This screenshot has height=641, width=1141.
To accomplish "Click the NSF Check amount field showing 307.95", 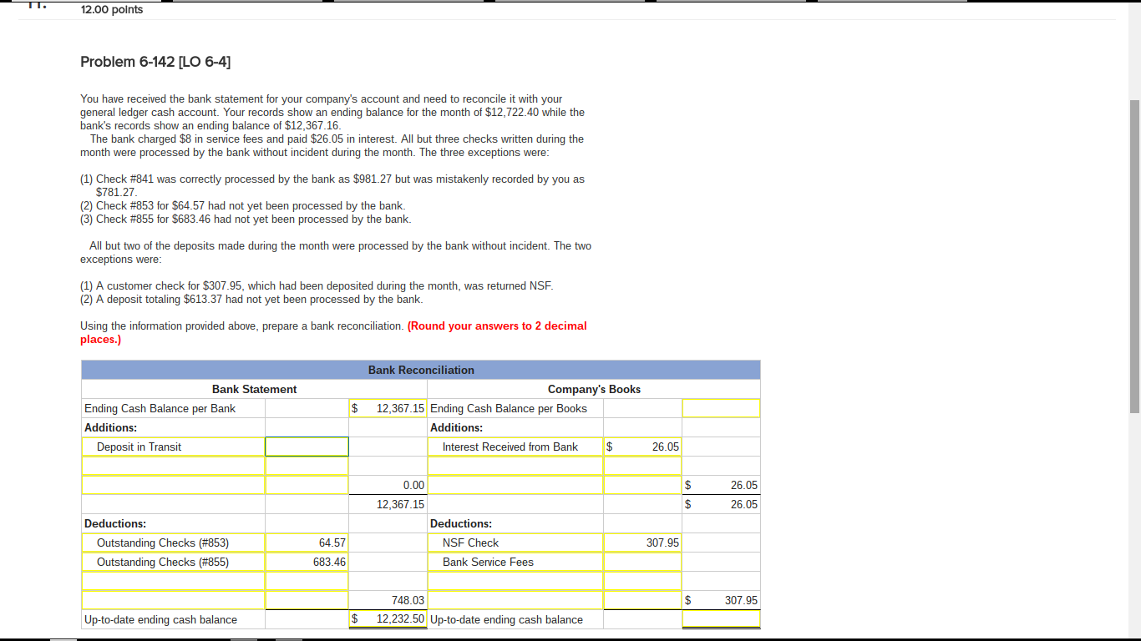I will (x=642, y=543).
